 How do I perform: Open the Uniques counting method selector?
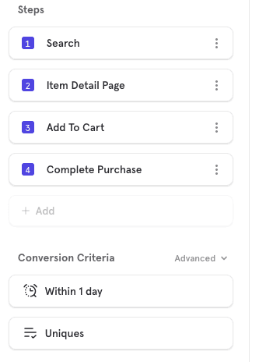121,333
